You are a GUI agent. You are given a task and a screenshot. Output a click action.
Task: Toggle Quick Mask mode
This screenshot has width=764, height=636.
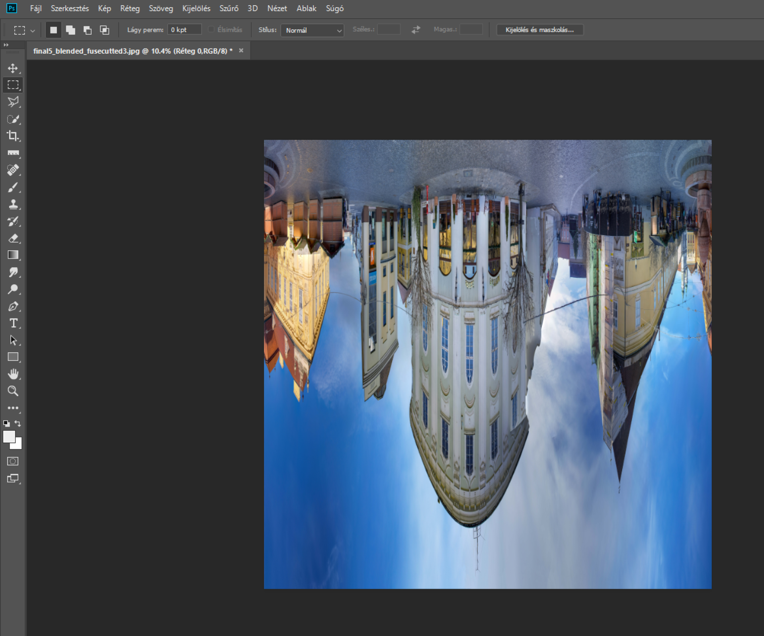(13, 461)
